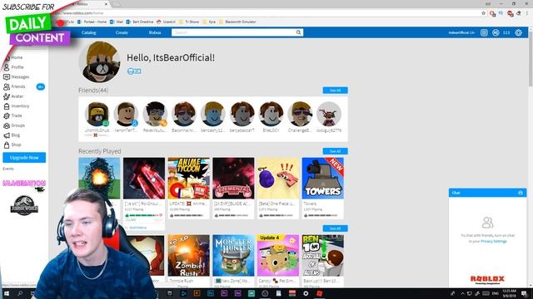Image resolution: width=533 pixels, height=299 pixels.
Task: Open the ChallengeB friend avatar
Action: 300,114
